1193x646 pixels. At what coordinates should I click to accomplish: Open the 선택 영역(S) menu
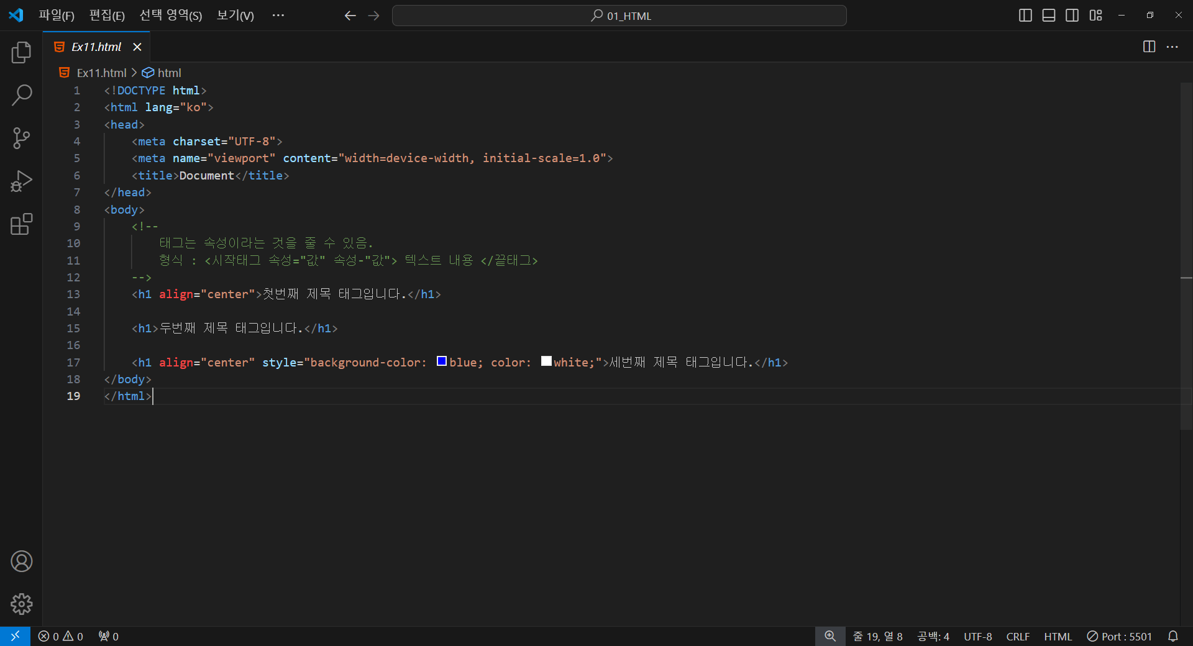pyautogui.click(x=170, y=16)
